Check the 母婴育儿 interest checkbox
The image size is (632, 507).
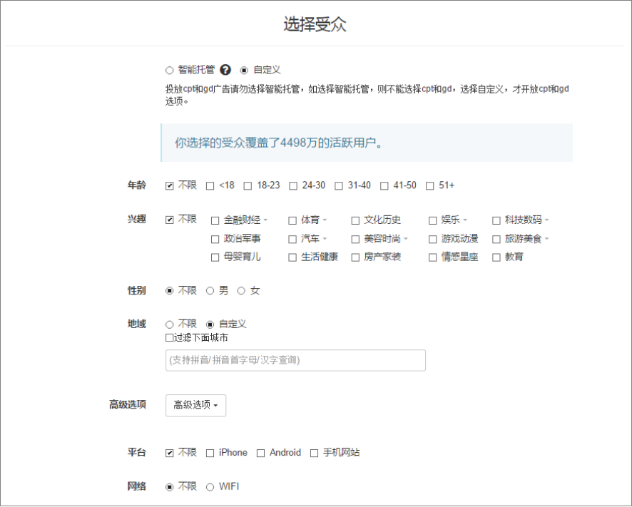click(x=215, y=257)
